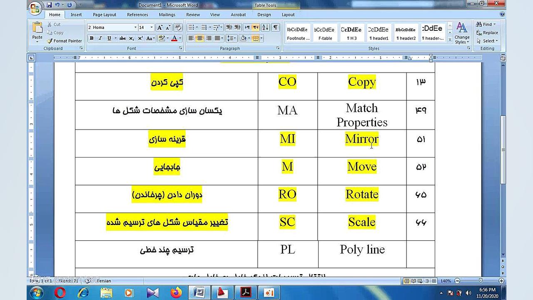Open the Paragraph dialog launcher

tap(278, 48)
